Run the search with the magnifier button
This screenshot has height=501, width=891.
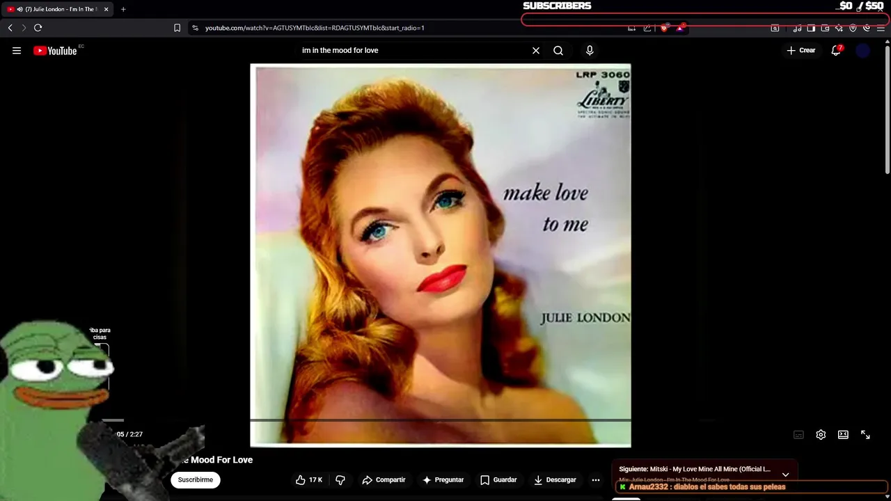click(558, 50)
